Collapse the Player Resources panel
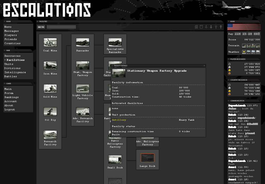The image size is (265, 184). pyautogui.click(x=229, y=59)
